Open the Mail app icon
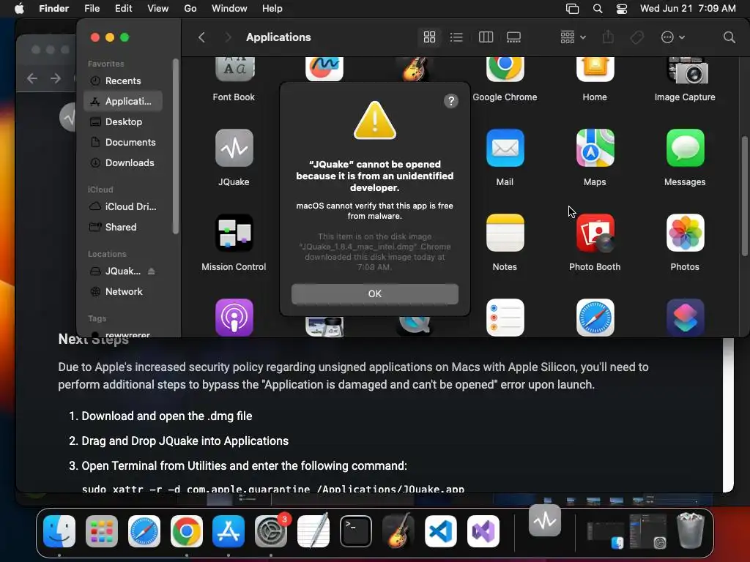This screenshot has height=562, width=750. [x=505, y=148]
